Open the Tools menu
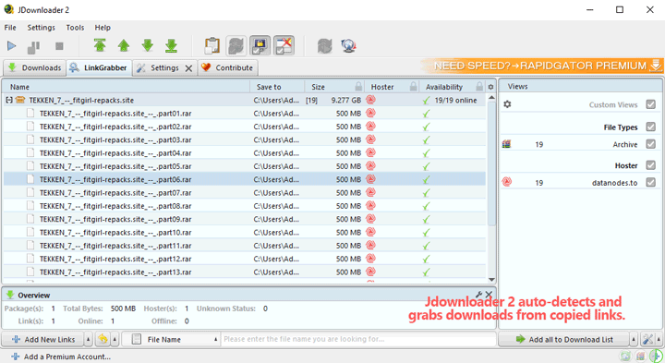The width and height of the screenshot is (665, 363). [75, 28]
